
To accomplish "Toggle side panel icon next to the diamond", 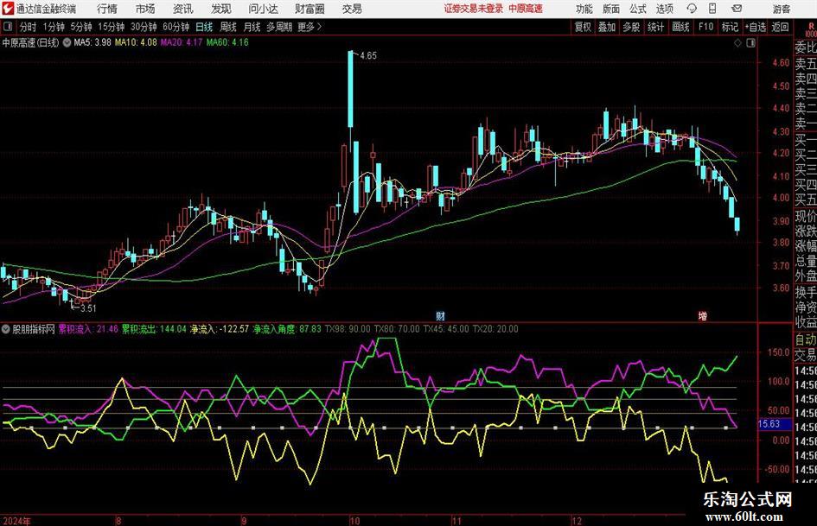I will pos(750,43).
